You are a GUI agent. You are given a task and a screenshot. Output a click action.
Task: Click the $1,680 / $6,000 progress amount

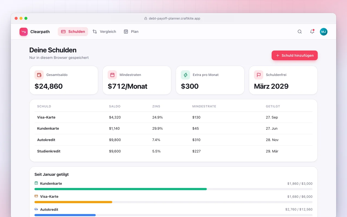point(300,197)
